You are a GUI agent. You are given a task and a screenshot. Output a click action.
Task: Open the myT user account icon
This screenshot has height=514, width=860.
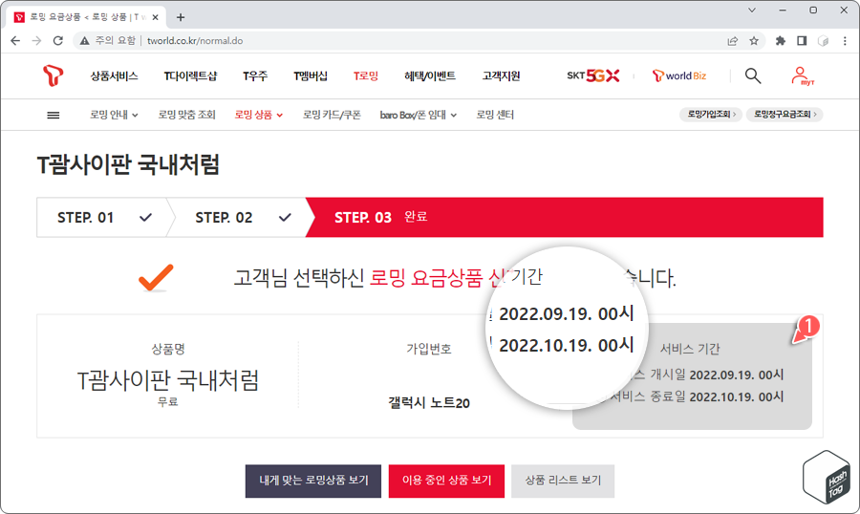(x=802, y=75)
